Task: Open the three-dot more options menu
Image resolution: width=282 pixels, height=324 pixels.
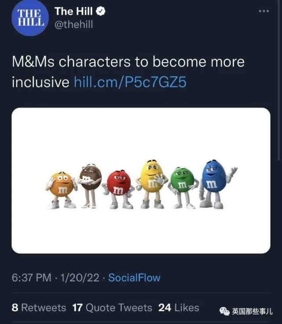Action: [263, 11]
